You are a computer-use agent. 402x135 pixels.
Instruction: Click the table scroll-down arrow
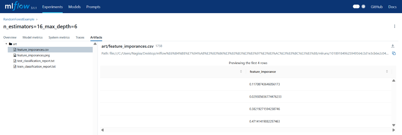coord(394,125)
